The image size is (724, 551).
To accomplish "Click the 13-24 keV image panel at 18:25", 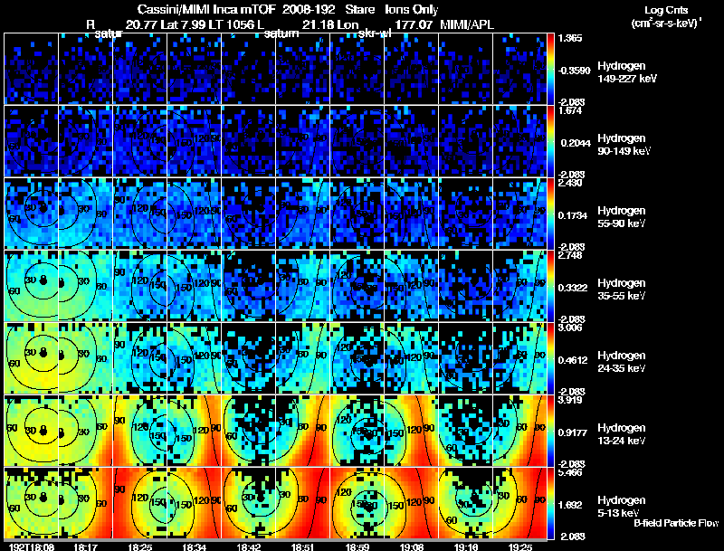I will [140, 431].
